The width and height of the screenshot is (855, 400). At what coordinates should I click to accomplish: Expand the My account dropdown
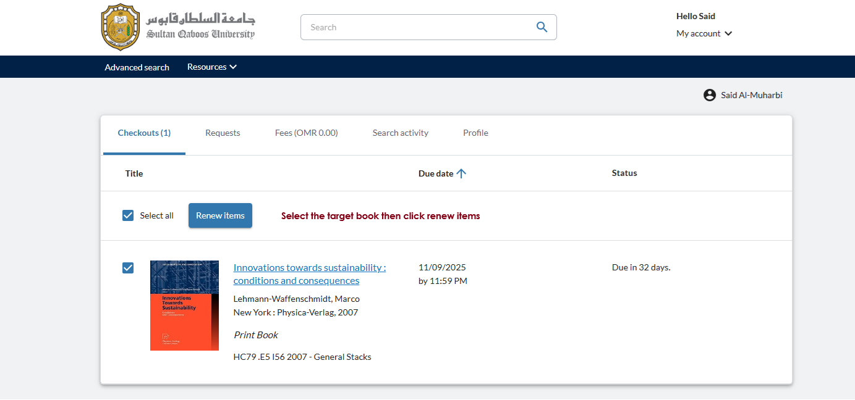click(x=704, y=33)
